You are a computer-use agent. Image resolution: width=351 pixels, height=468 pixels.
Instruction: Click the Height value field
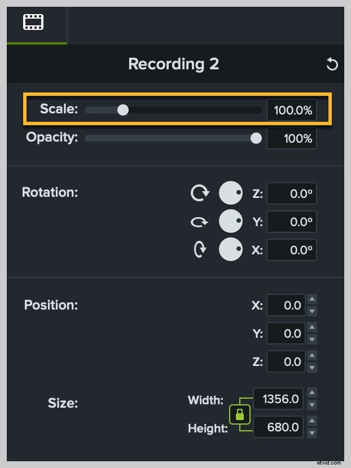tap(278, 427)
